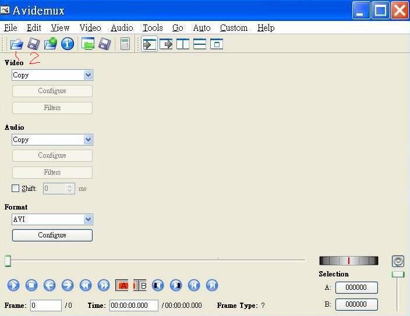Show video information (blue i icon)
The width and height of the screenshot is (410, 316).
(x=68, y=44)
